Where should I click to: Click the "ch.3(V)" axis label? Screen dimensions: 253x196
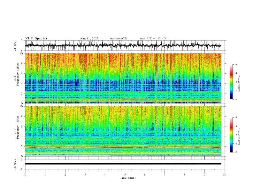[15, 164]
